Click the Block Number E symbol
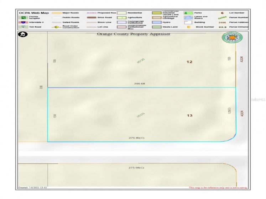 pyautogui.click(x=188, y=27)
